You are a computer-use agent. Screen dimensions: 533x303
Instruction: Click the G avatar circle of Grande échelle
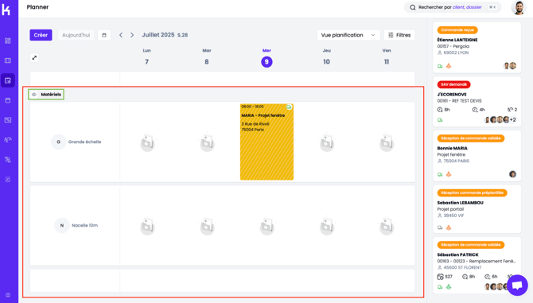pos(58,142)
